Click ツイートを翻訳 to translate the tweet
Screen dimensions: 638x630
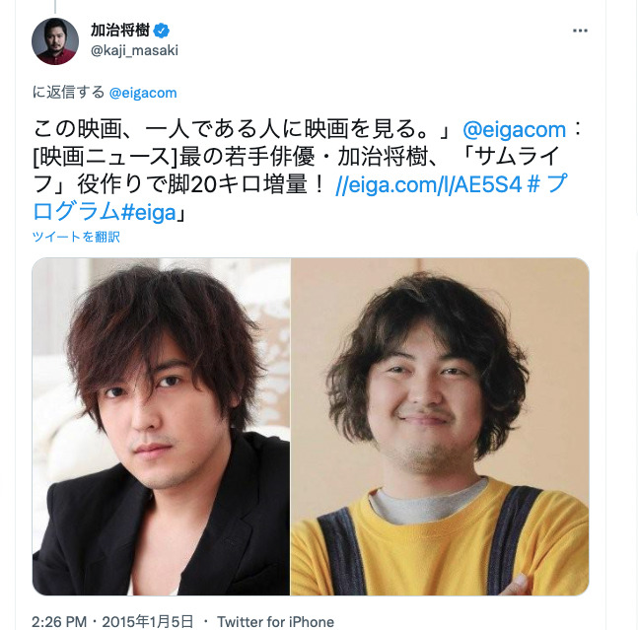[x=76, y=237]
